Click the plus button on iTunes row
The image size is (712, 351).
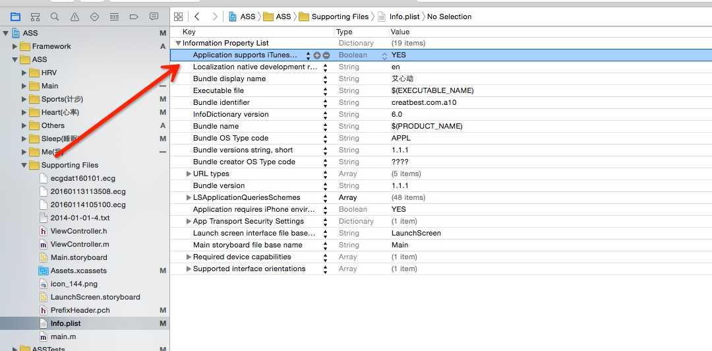click(x=317, y=55)
